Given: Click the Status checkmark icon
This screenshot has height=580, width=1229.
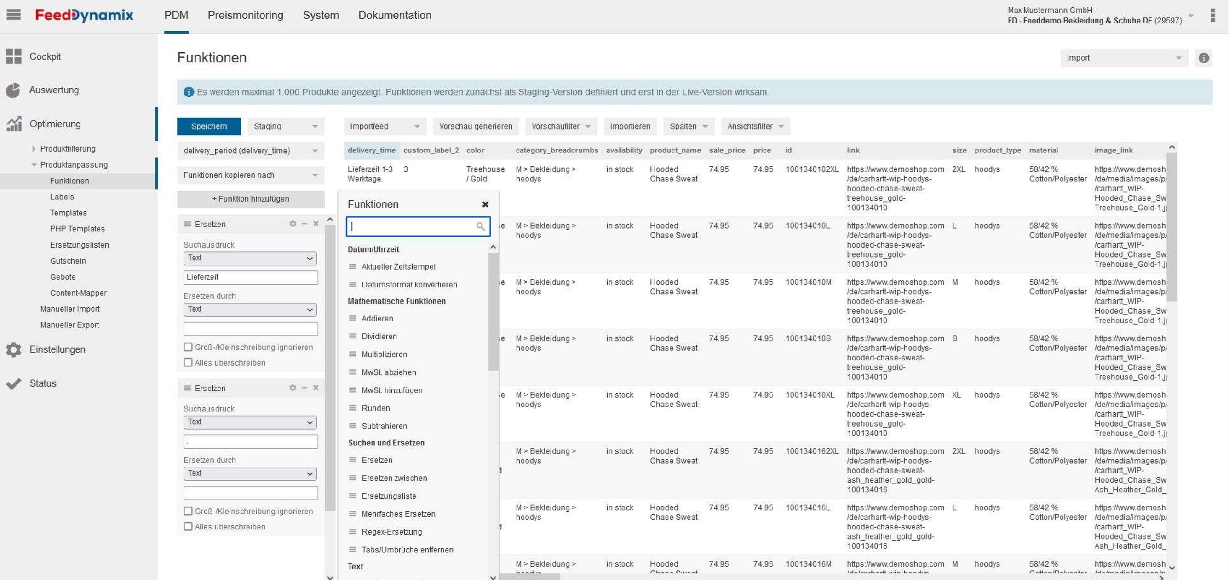Looking at the screenshot, I should click(x=14, y=383).
